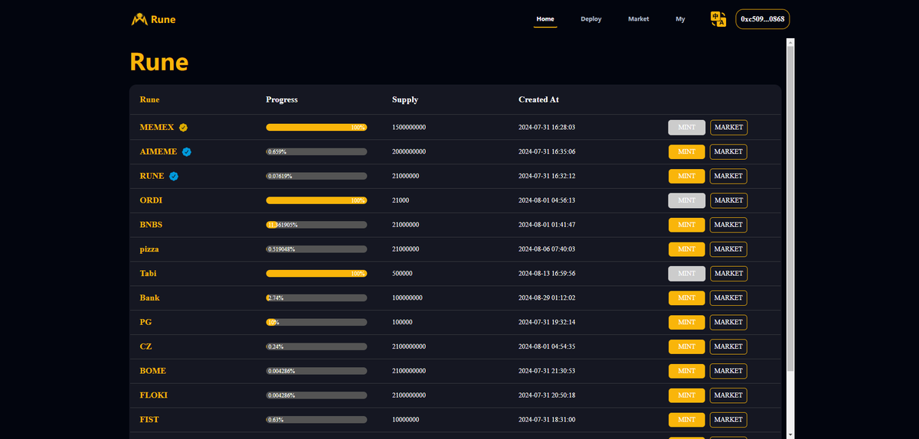Click MINT in the BNBS row
This screenshot has width=919, height=439.
click(687, 225)
